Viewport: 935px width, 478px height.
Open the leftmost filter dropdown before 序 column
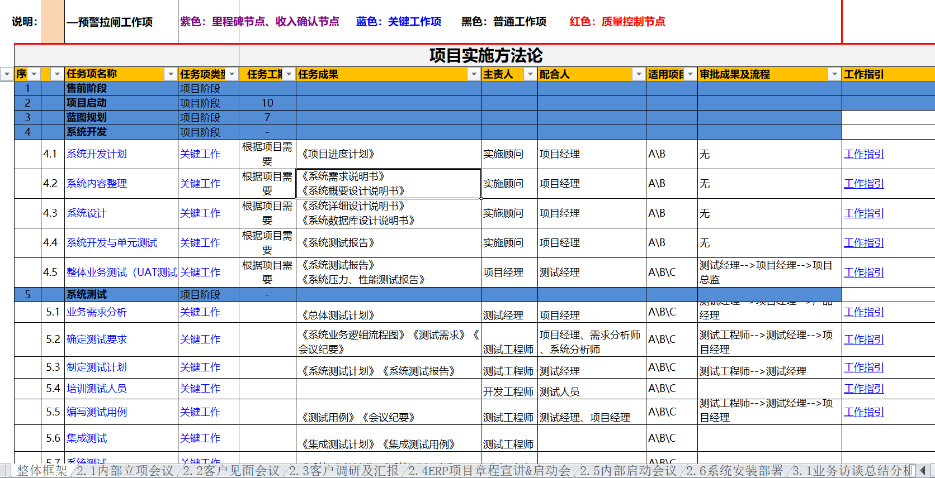pyautogui.click(x=7, y=74)
